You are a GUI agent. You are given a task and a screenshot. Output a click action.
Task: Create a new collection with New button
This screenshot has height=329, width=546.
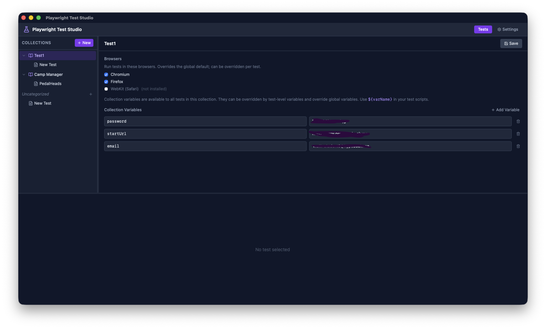click(84, 43)
